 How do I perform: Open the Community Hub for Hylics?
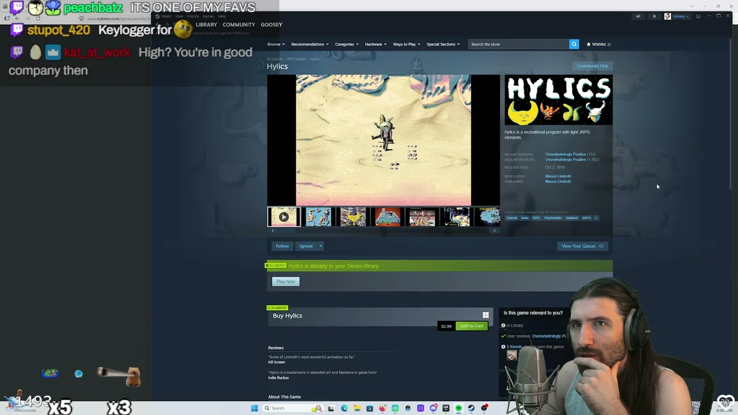point(592,66)
